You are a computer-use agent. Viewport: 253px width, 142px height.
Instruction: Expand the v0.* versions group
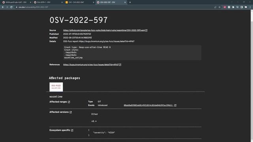94,121
